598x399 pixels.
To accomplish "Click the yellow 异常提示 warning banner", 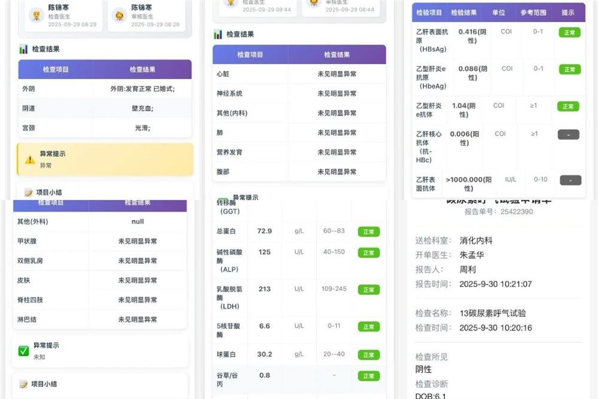I will pos(105,160).
